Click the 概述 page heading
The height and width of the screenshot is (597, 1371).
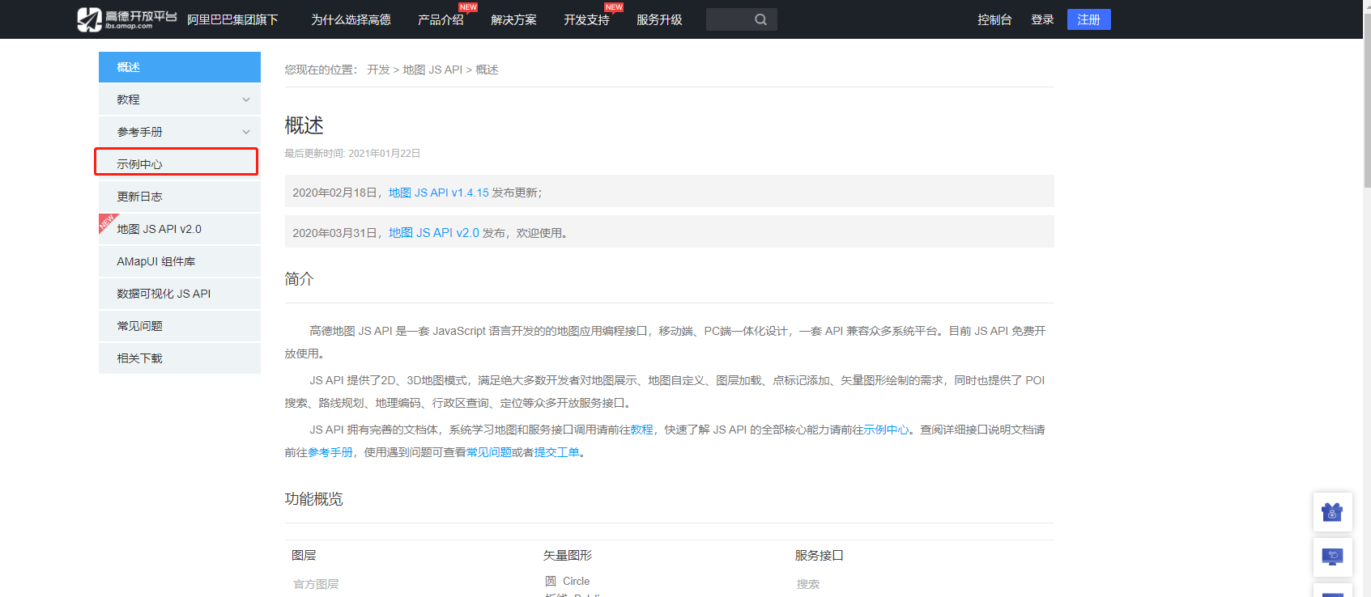coord(304,125)
